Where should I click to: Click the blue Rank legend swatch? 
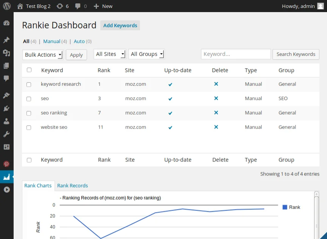(x=285, y=207)
